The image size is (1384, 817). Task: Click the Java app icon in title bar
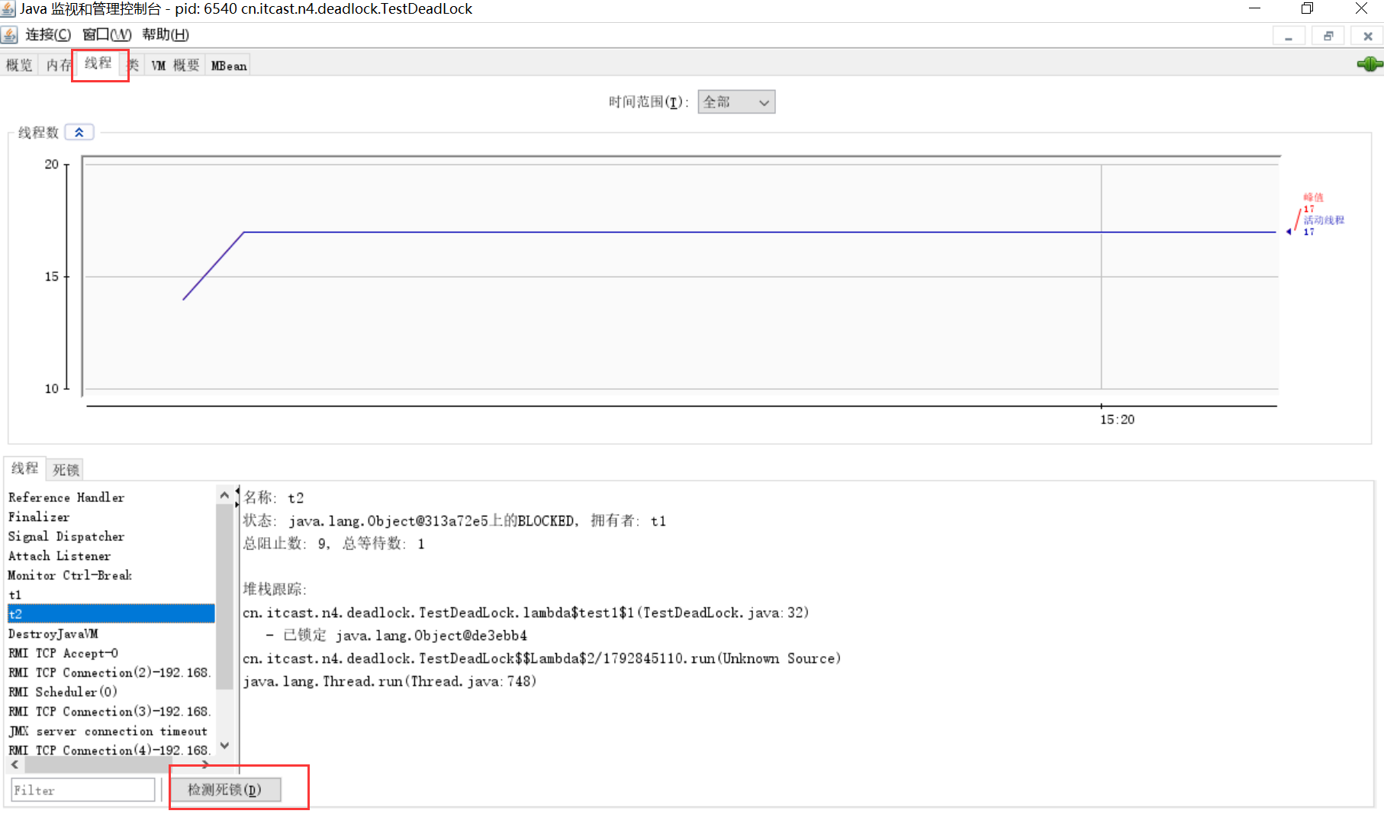click(x=8, y=9)
